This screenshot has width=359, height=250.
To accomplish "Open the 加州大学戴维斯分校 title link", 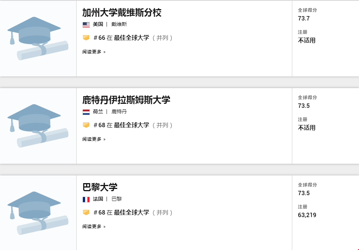I will pos(122,13).
